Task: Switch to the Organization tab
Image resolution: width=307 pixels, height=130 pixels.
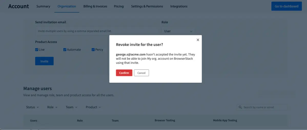Action: pos(67,6)
